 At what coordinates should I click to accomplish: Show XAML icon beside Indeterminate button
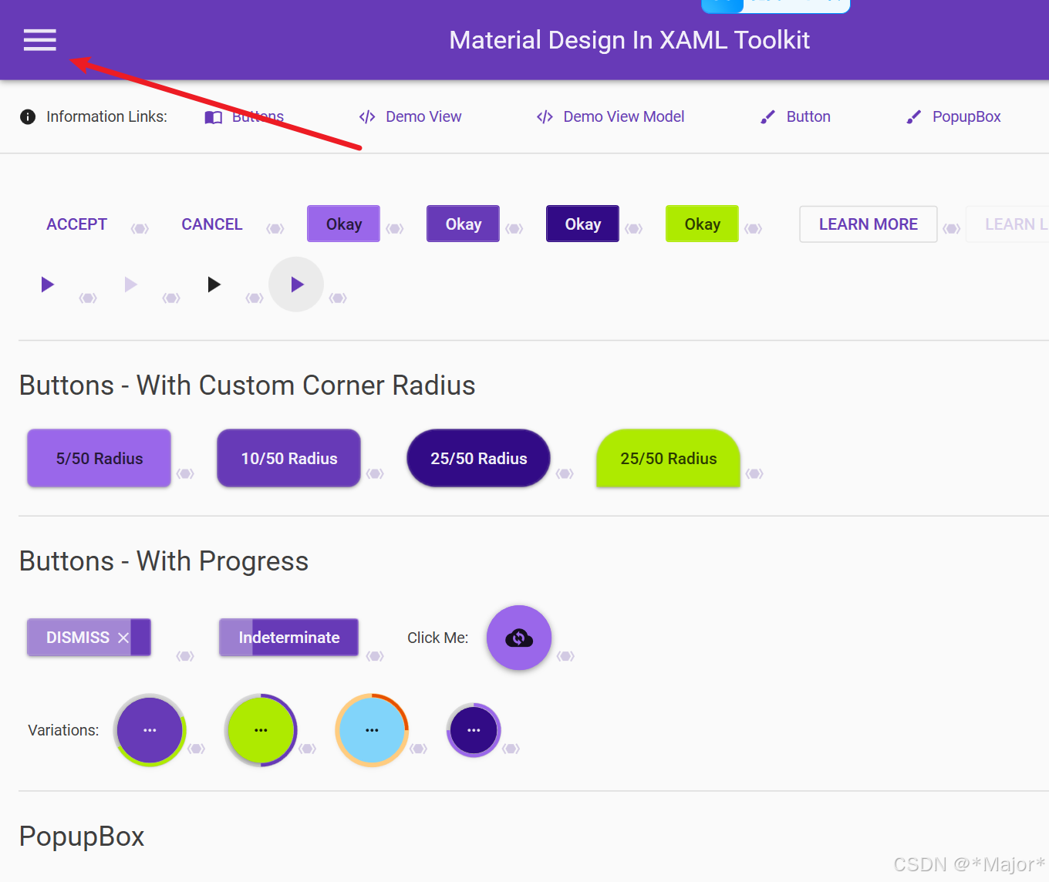click(x=375, y=656)
